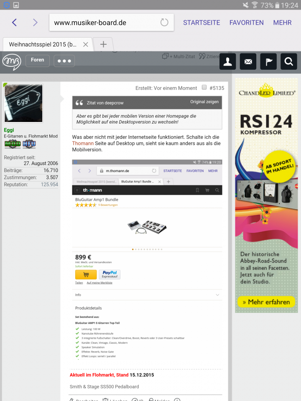Click Original zeigen in the quote header

[204, 102]
